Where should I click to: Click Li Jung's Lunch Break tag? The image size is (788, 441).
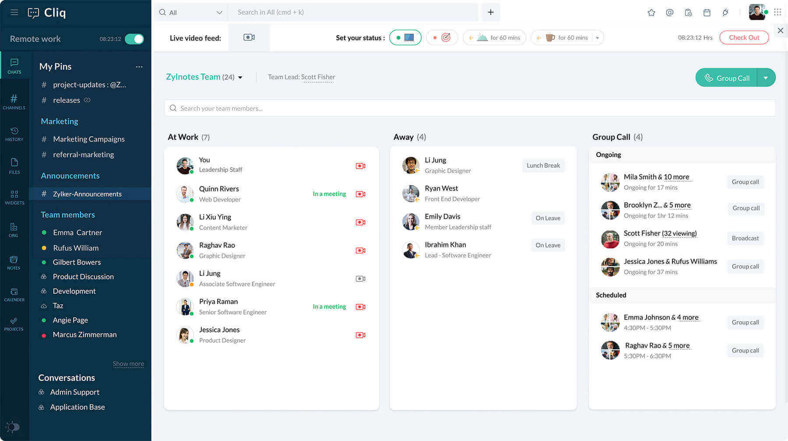point(543,166)
